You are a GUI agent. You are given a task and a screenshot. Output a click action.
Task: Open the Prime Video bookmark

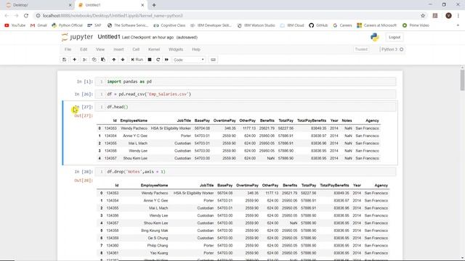point(416,25)
